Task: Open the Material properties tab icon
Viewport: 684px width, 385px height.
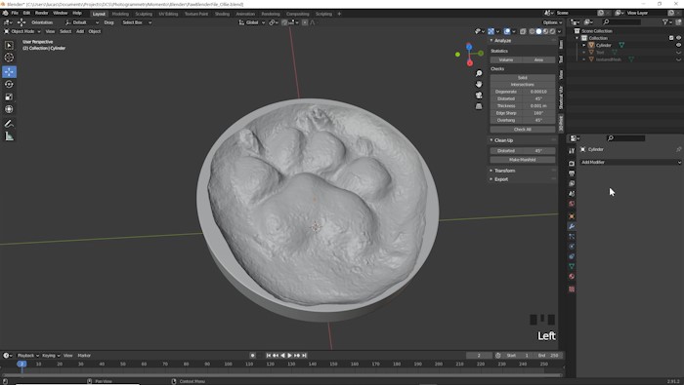Action: 572,276
